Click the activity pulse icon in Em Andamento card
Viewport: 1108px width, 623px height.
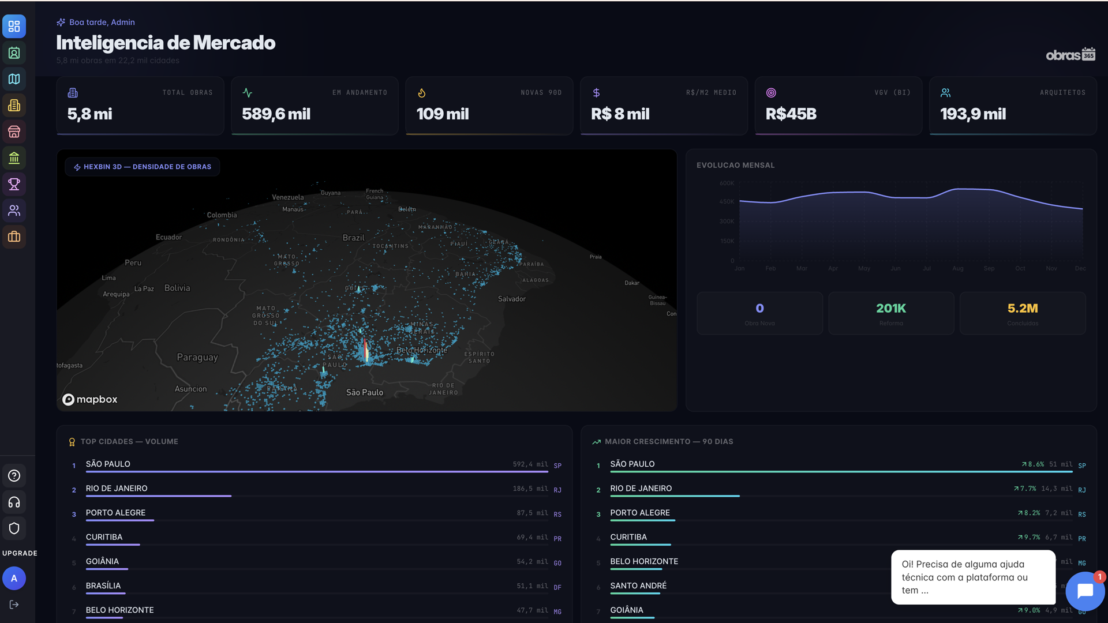[x=248, y=93]
